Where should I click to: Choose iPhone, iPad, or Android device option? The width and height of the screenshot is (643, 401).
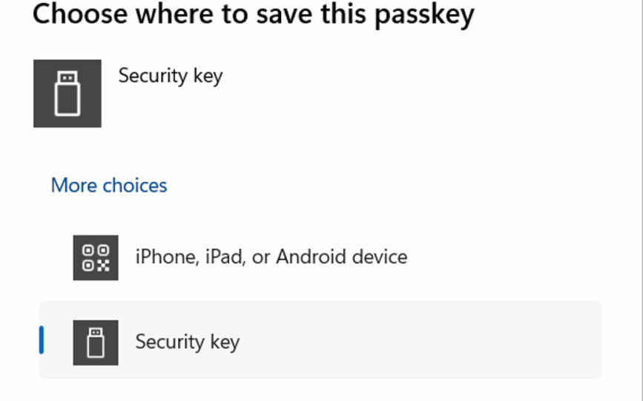click(271, 258)
